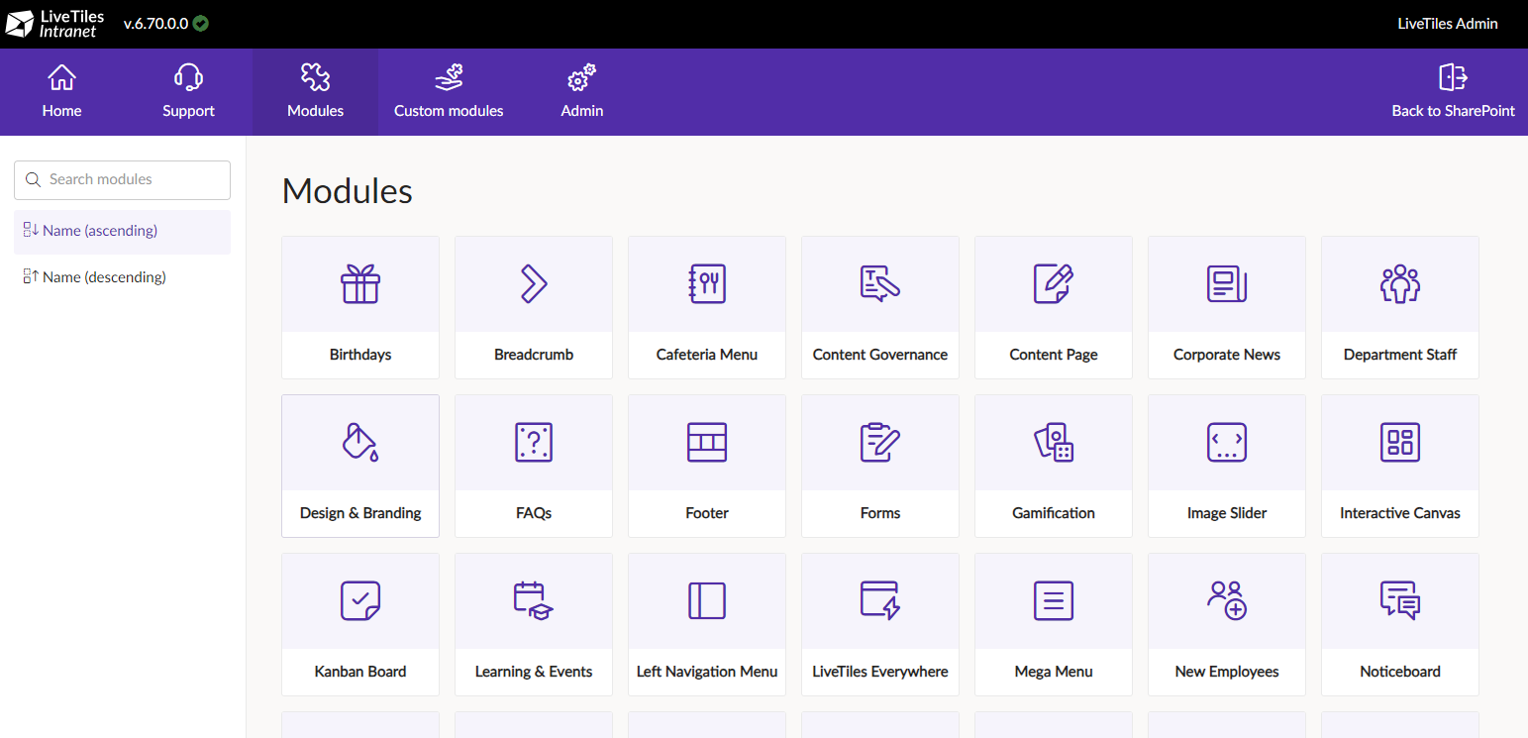Click the Cafeteria Menu label
Viewport: 1528px width, 738px height.
(x=707, y=355)
